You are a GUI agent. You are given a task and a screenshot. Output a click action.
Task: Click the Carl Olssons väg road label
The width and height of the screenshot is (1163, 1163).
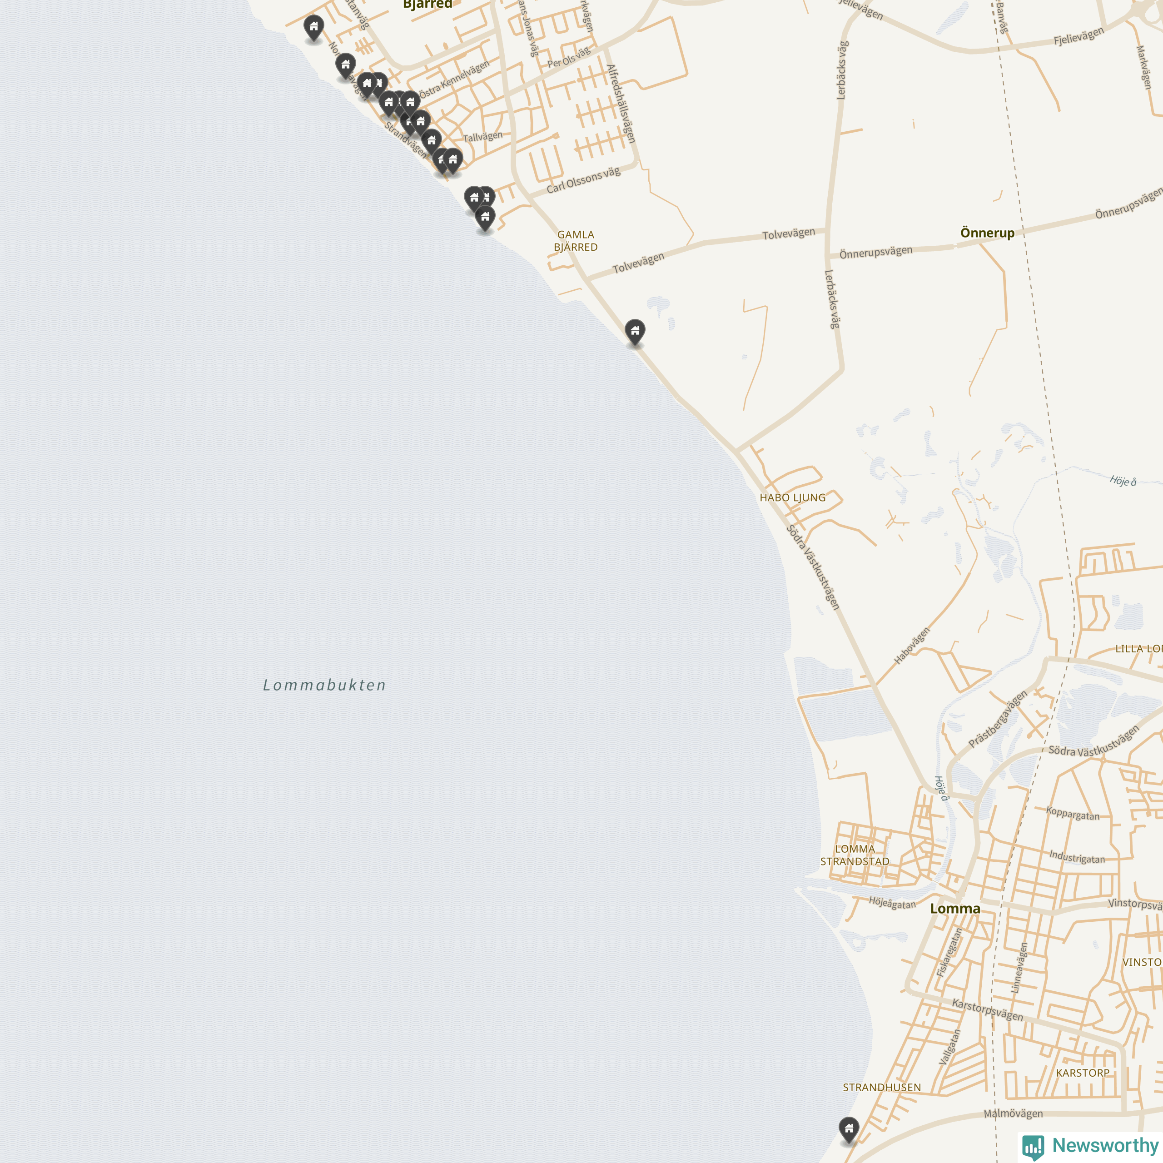pyautogui.click(x=583, y=180)
